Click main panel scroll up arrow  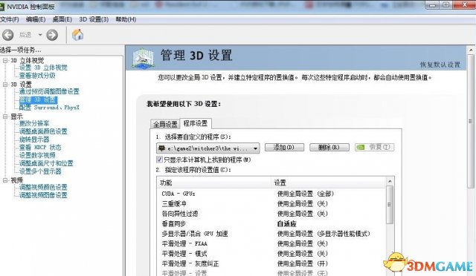click(471, 50)
